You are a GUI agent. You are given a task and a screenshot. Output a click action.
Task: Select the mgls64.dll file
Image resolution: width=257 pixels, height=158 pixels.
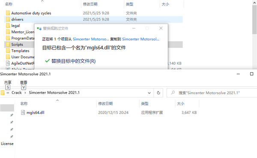click(36, 112)
